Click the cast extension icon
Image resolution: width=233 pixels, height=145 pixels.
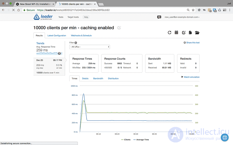(225, 10)
